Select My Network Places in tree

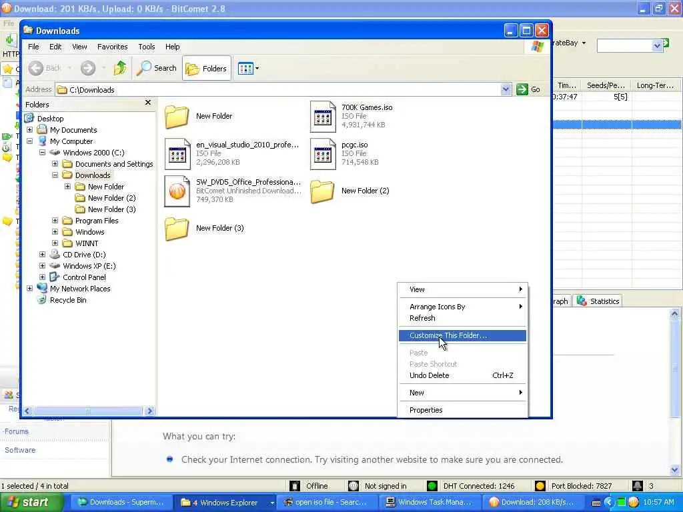click(80, 289)
